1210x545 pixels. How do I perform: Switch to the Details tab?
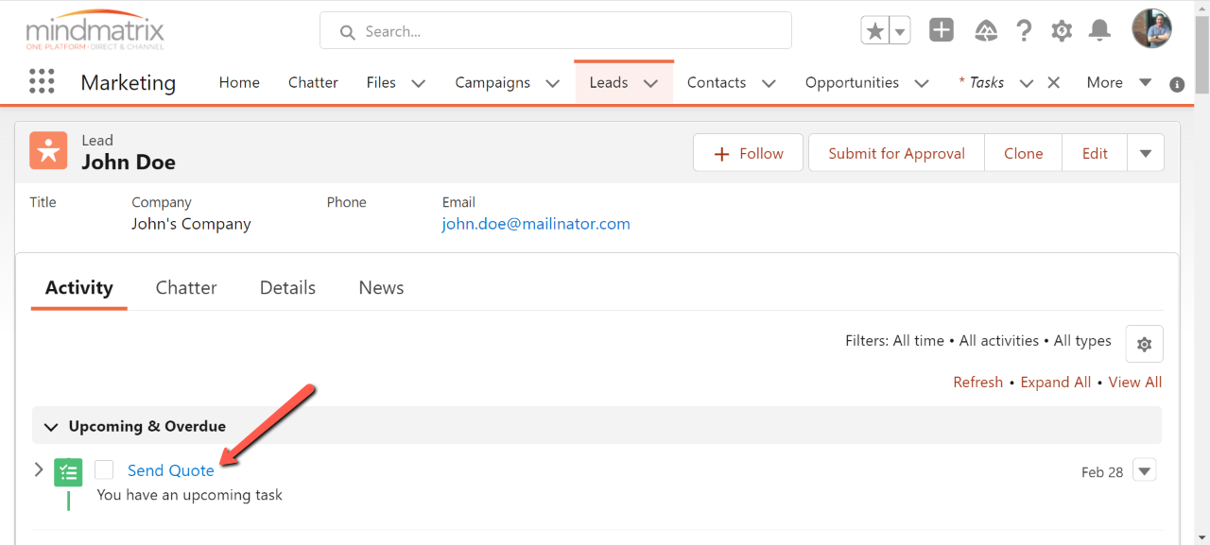[287, 288]
